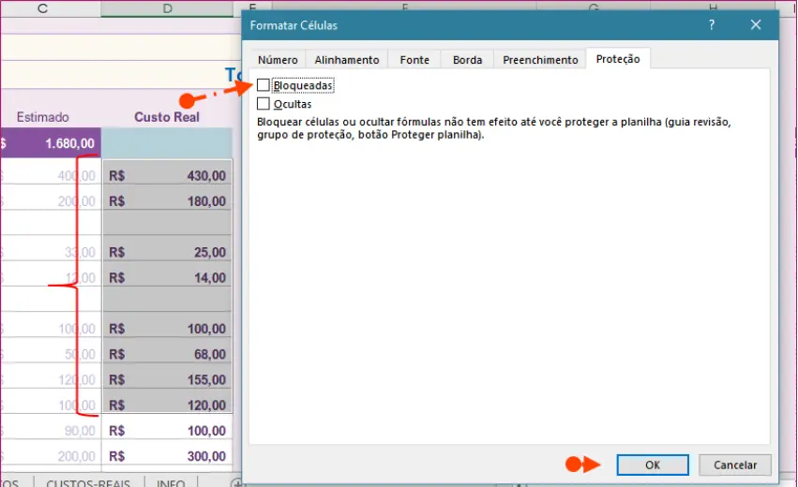Confirm with the OK button
798x487 pixels.
tap(653, 465)
